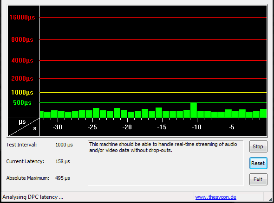Click the 'Current Latency:' label
The image size is (274, 203).
pyautogui.click(x=25, y=161)
